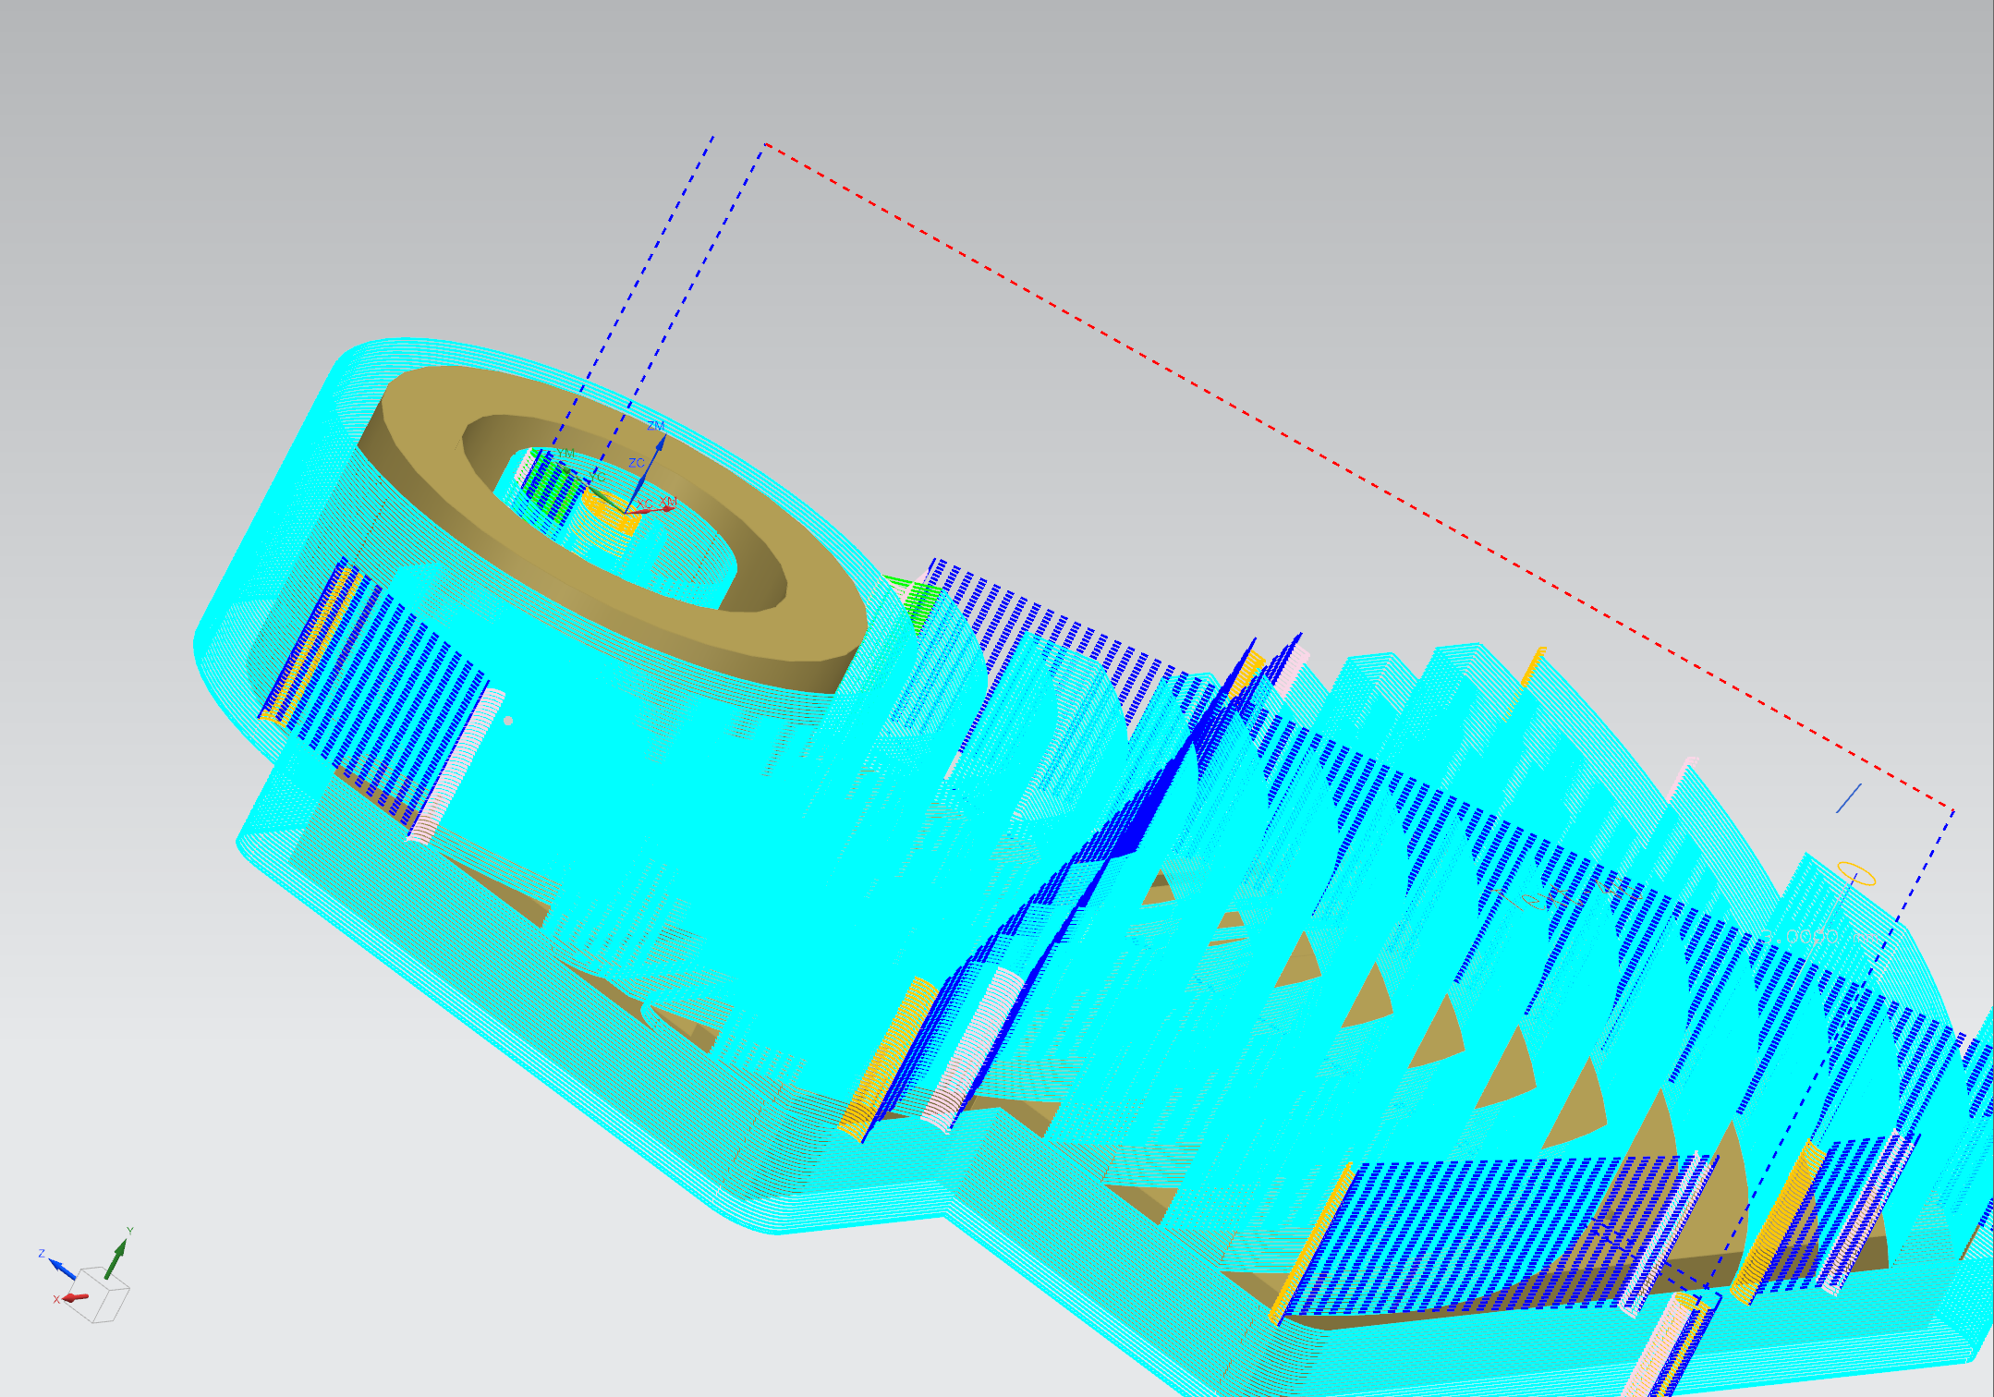Screen dimensions: 1994x1397
Task: Click the ZC axis label
Action: (x=637, y=463)
